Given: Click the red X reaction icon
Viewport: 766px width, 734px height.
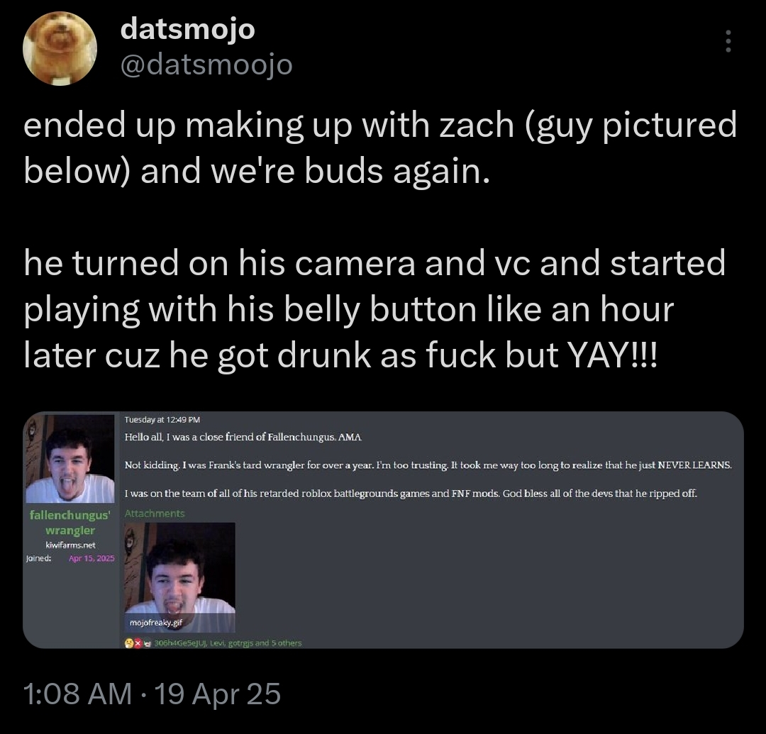Looking at the screenshot, I should [138, 643].
